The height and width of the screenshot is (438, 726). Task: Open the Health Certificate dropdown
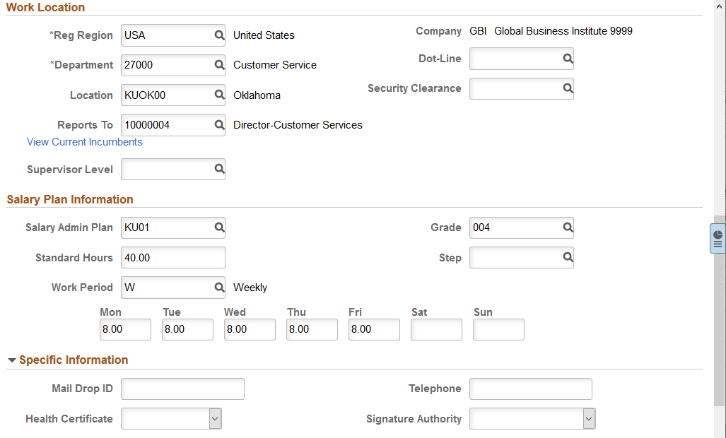[215, 419]
